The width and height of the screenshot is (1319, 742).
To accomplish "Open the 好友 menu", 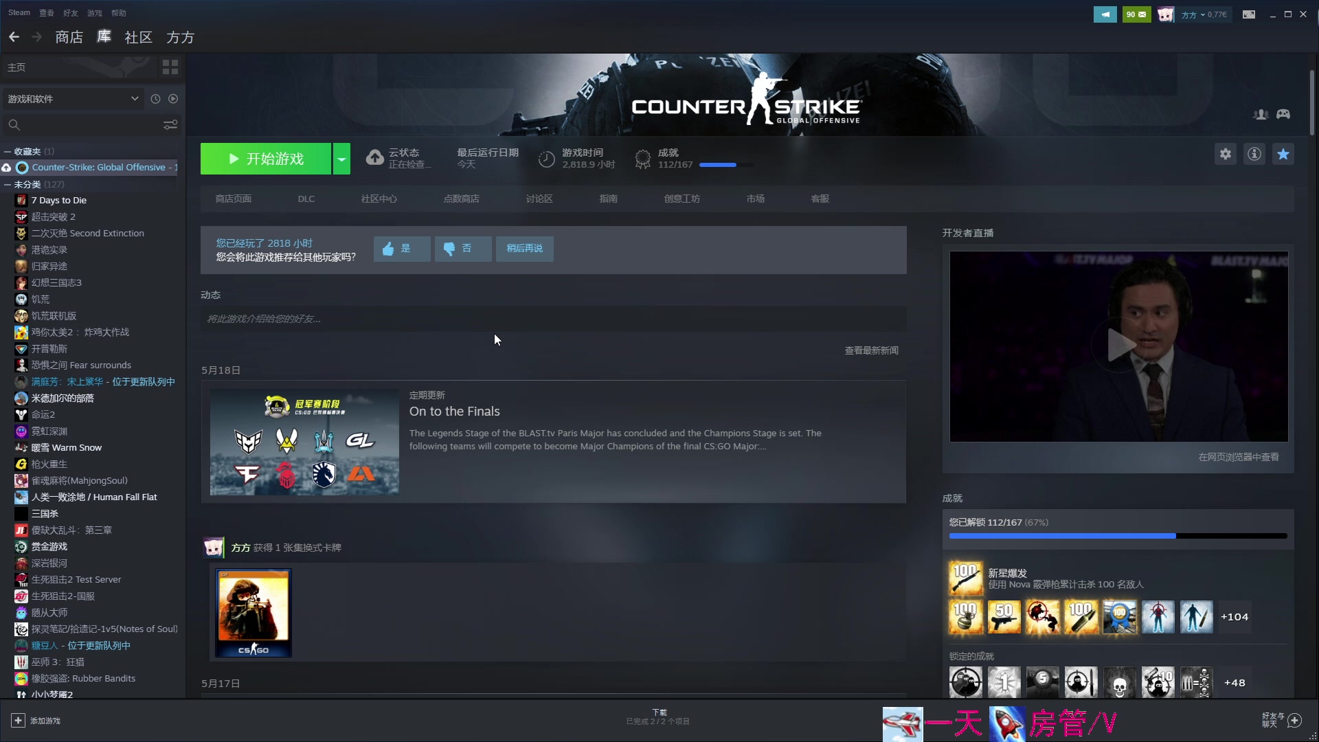I will [70, 12].
